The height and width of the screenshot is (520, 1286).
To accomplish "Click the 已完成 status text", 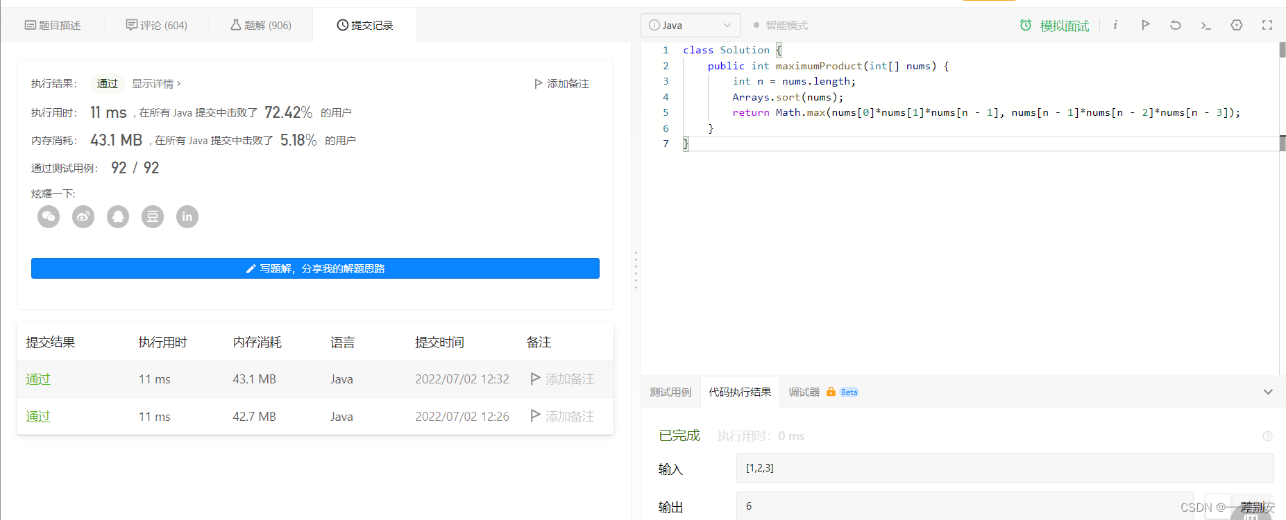I will (679, 435).
